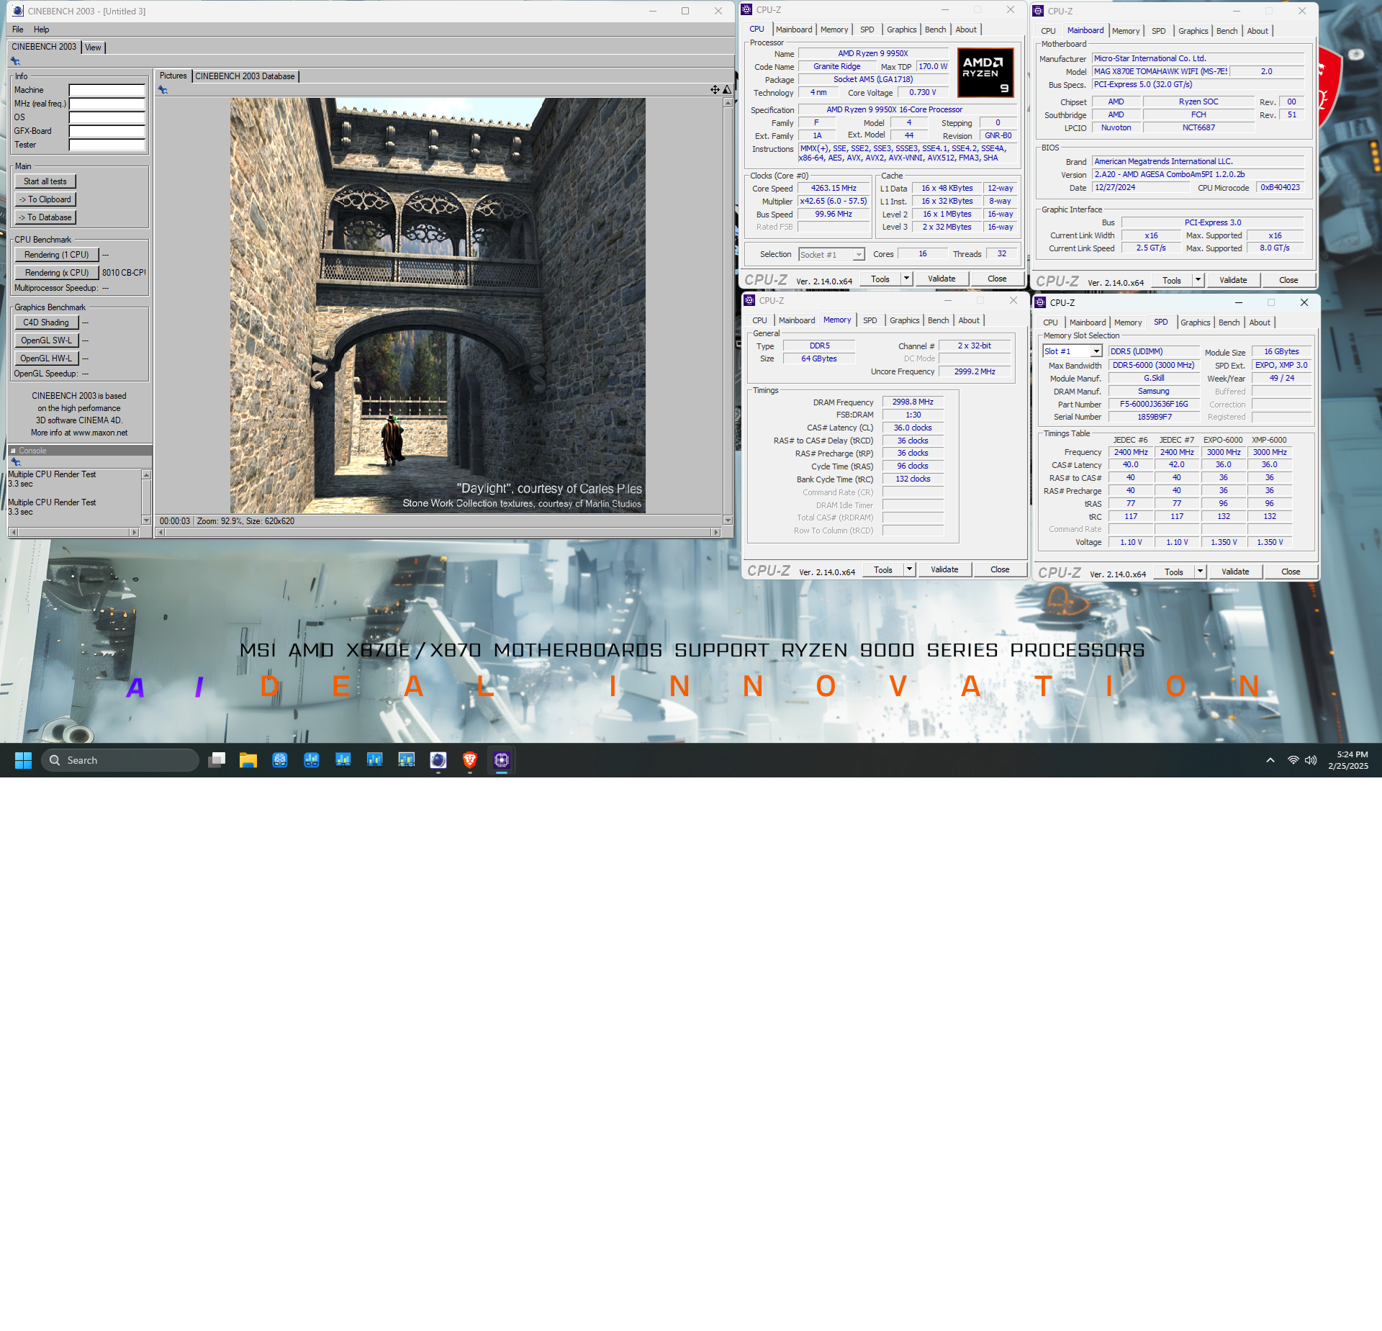Open Bench tab in CPU-Z CPU window
The width and height of the screenshot is (1382, 1331).
936,30
